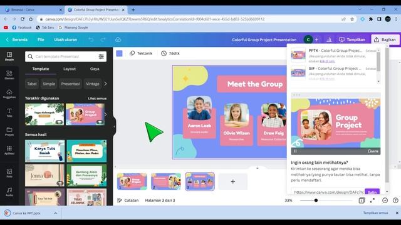The image size is (401, 225).
Task: Click the search template input field
Action: click(66, 56)
